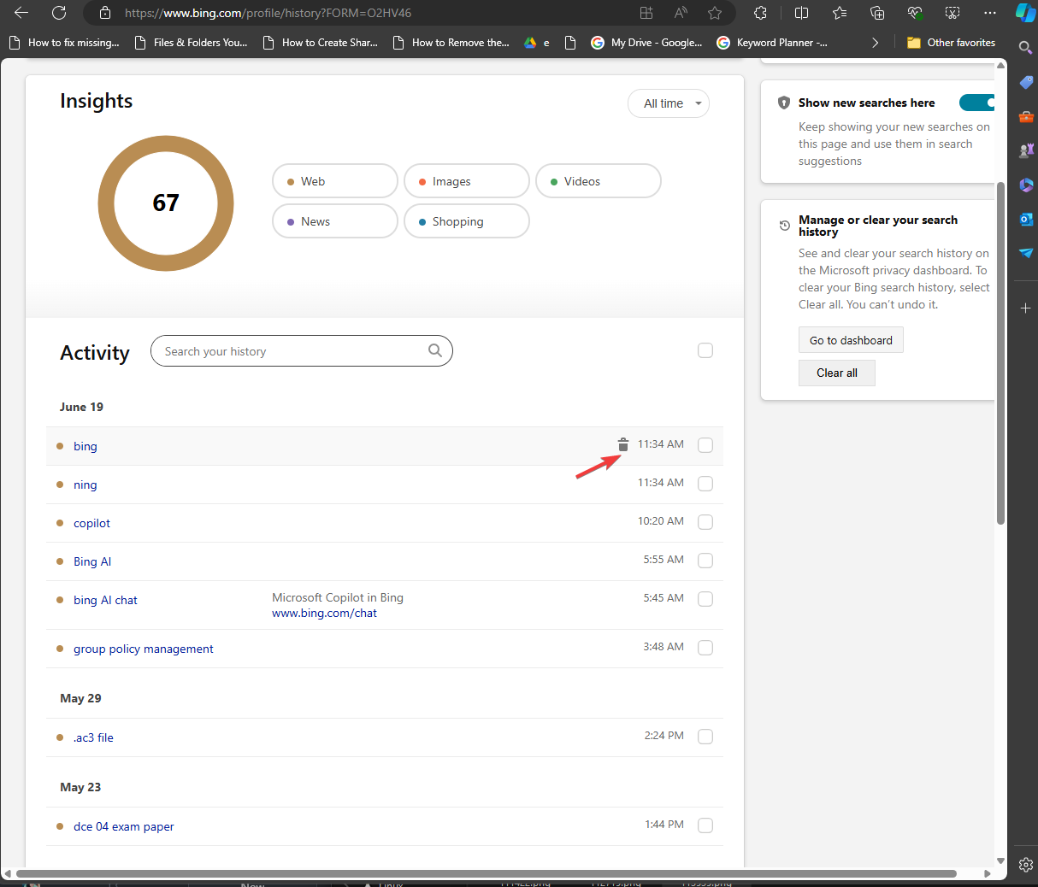The height and width of the screenshot is (887, 1038).
Task: Open Games chess icon in sidebar
Action: pos(1026,151)
